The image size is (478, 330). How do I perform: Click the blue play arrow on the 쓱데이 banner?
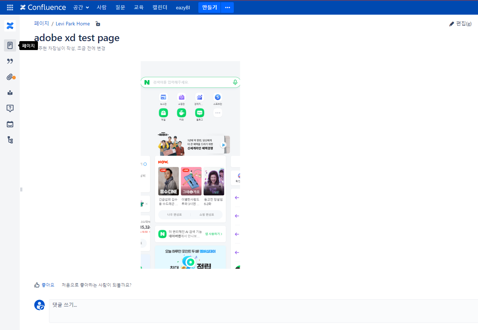click(x=223, y=145)
